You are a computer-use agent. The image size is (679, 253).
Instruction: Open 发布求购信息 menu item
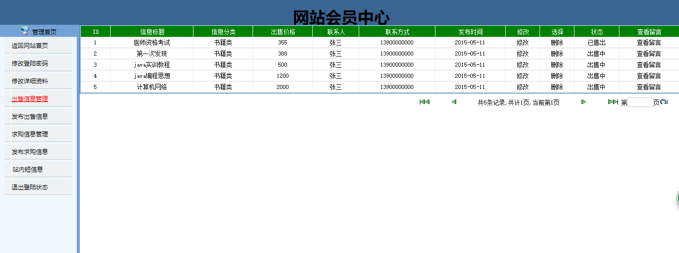(30, 152)
